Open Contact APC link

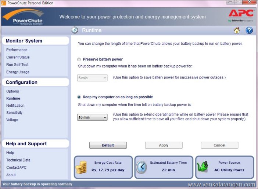[x=16, y=167]
